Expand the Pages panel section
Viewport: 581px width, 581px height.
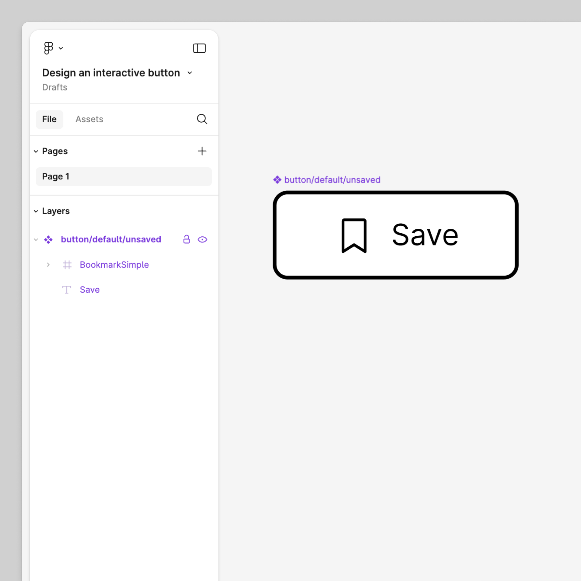(x=36, y=151)
